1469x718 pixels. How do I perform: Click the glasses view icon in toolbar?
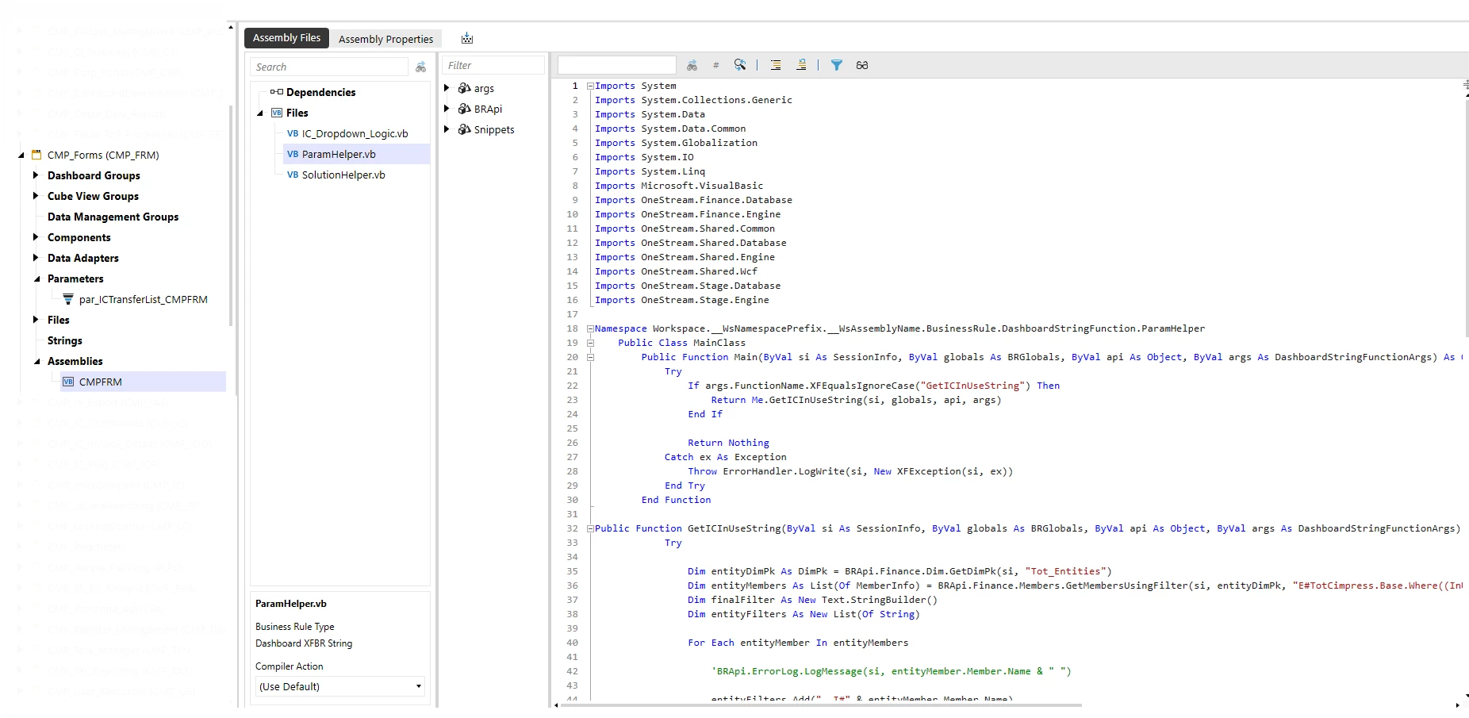click(862, 65)
